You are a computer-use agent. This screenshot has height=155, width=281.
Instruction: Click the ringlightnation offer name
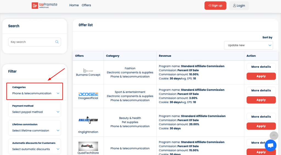pyautogui.click(x=88, y=132)
